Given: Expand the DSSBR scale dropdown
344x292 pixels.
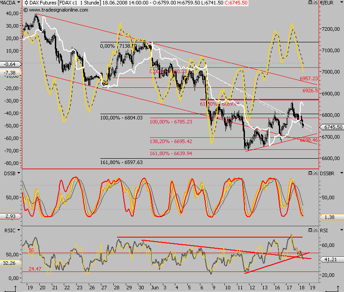Looking at the screenshot, I should (x=342, y=173).
